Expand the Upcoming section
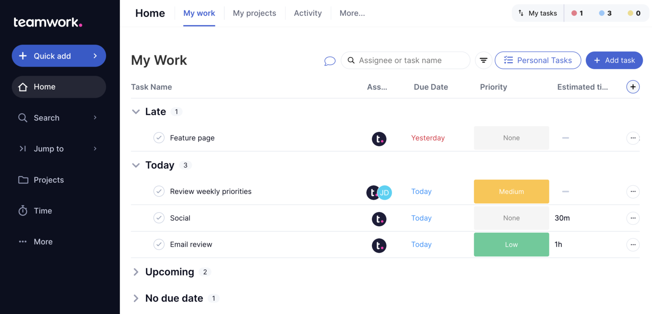Screen dimensions: 652x314 (x=136, y=272)
